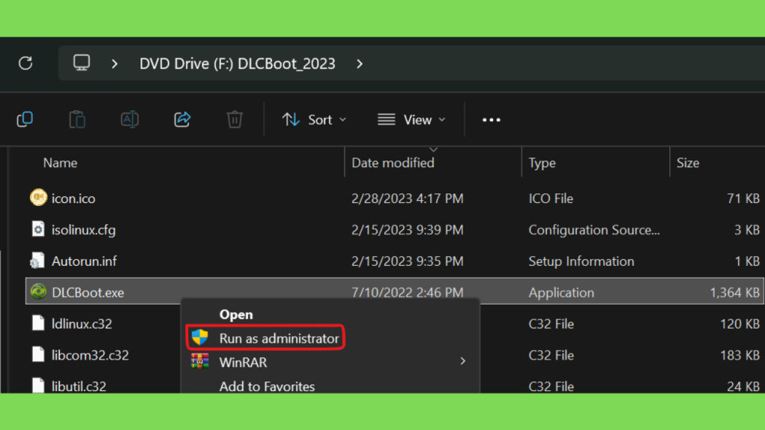Select the icon.ico file icon
The width and height of the screenshot is (765, 430).
tap(38, 198)
